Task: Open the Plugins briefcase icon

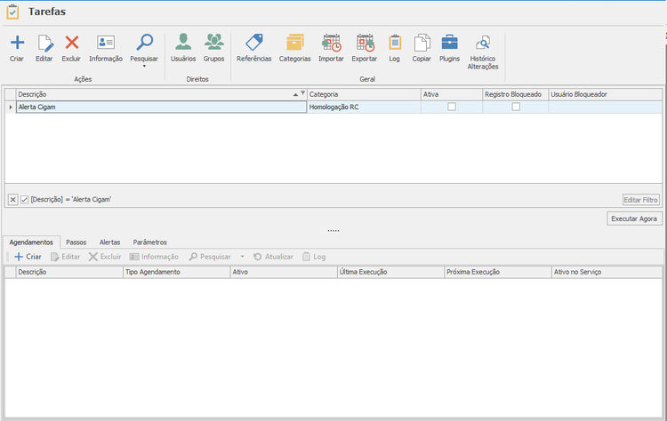Action: point(450,43)
